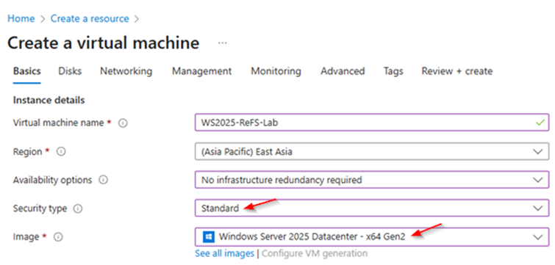
Task: Click the Virtual machine name input field
Action: point(372,123)
